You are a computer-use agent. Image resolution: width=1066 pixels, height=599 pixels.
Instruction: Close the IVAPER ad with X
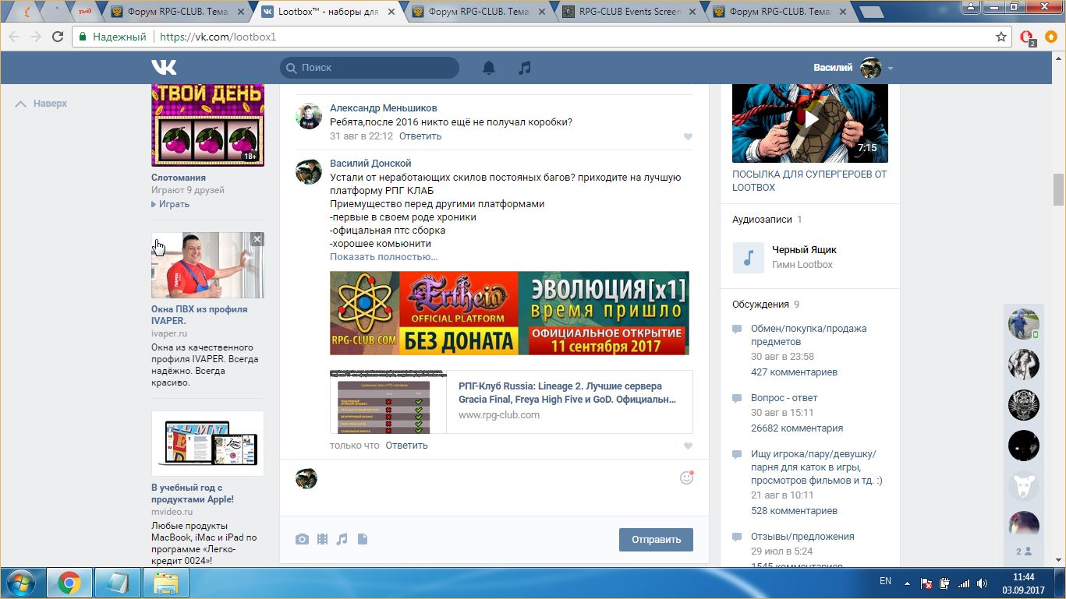tap(257, 239)
